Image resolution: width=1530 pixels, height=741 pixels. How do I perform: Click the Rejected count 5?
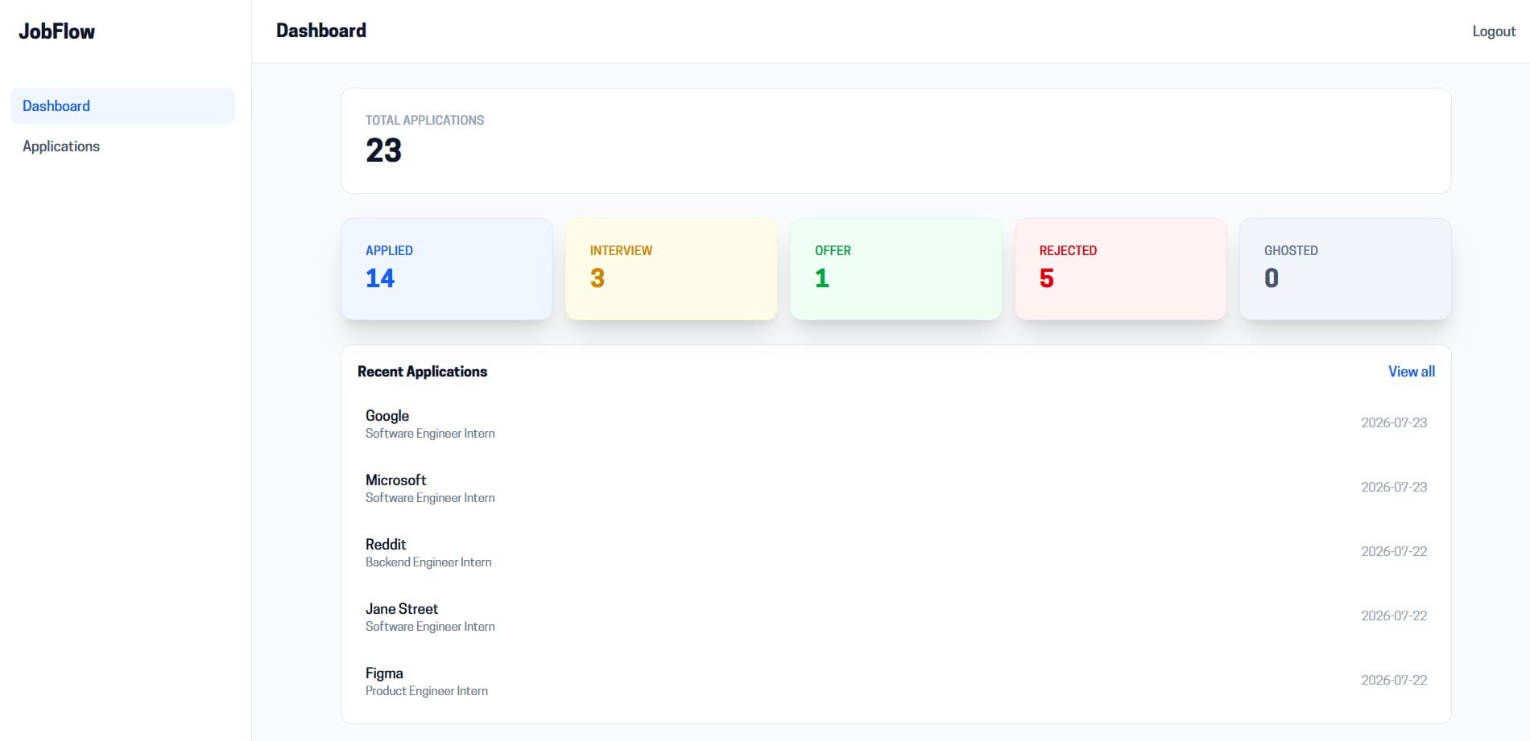[1047, 278]
